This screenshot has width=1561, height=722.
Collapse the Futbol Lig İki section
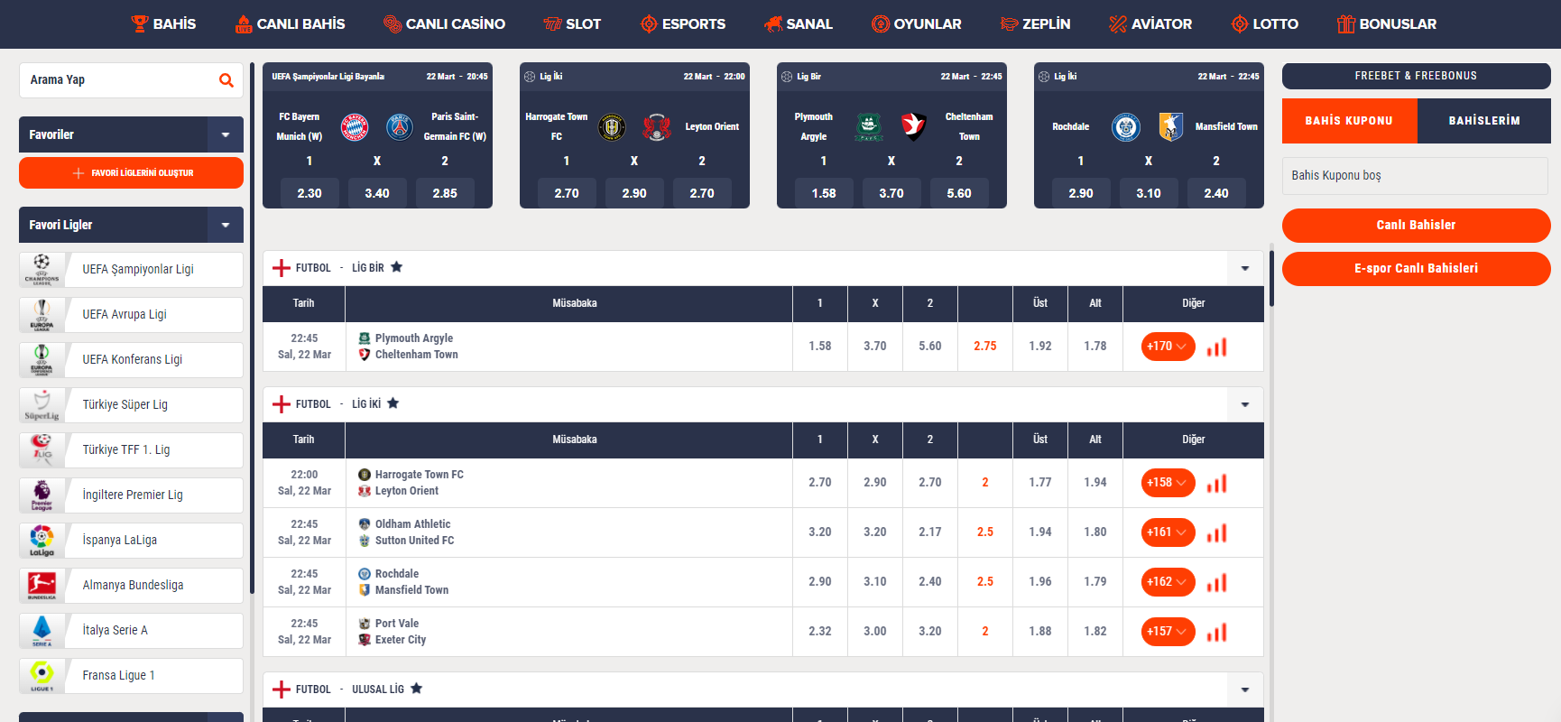tap(1245, 404)
